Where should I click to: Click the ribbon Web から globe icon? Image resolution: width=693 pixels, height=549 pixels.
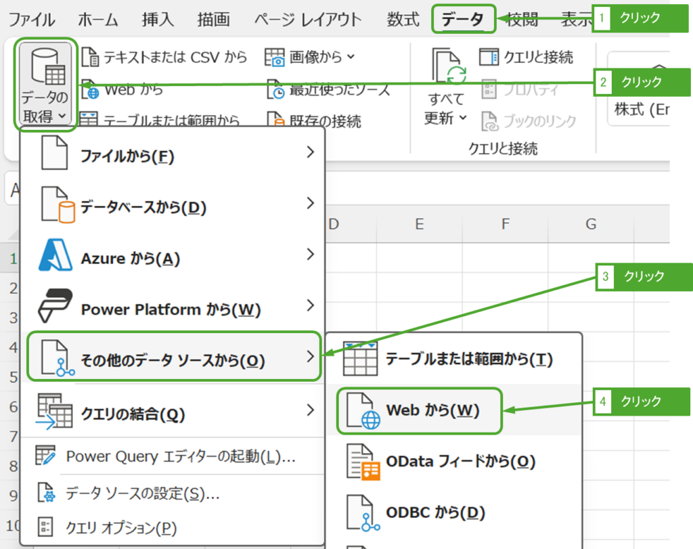click(91, 90)
